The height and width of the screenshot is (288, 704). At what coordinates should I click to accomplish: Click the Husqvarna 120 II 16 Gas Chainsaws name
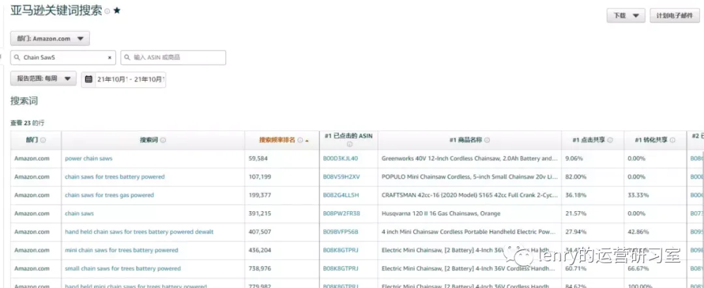(x=441, y=214)
